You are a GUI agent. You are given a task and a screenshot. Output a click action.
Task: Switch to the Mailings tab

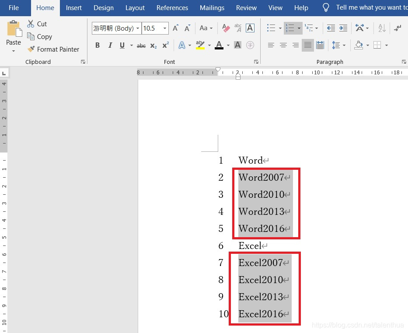click(x=212, y=8)
